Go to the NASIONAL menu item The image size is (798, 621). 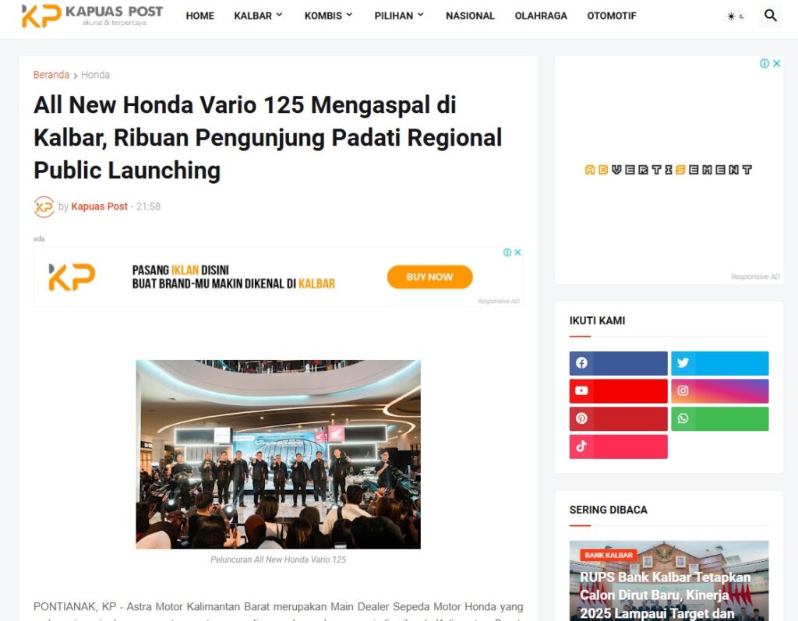coord(470,16)
